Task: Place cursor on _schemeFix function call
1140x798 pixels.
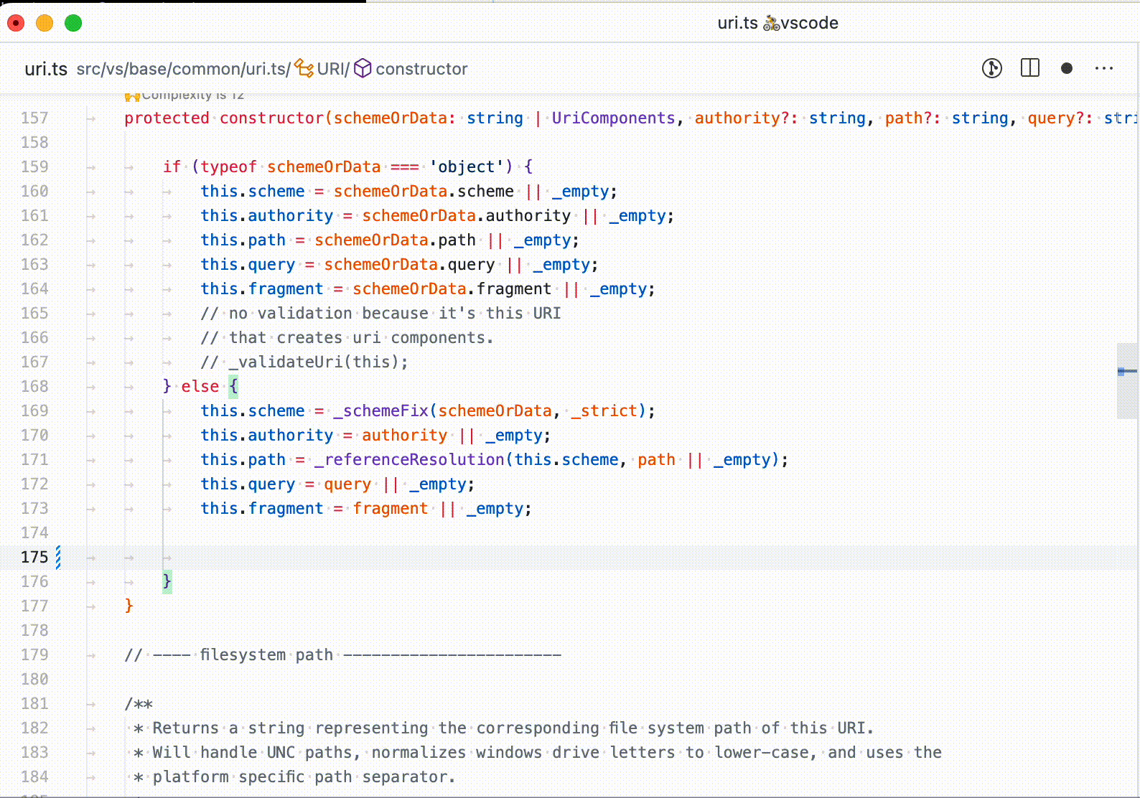Action: 380,410
